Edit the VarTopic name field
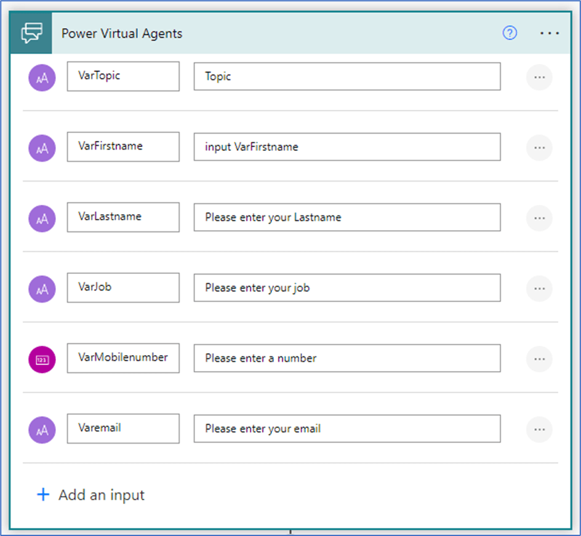The width and height of the screenshot is (581, 536). coord(123,76)
